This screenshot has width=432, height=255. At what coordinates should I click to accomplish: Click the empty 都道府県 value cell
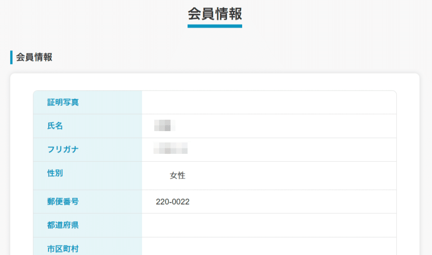[269, 225]
